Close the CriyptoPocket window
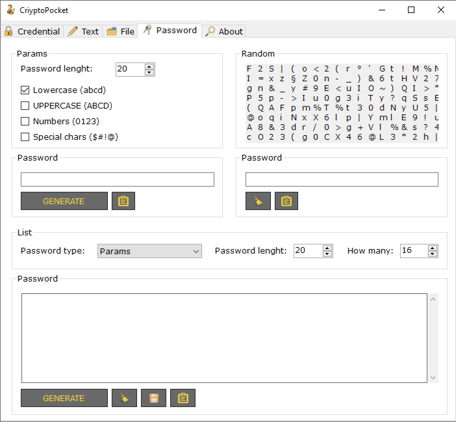The image size is (456, 422). [441, 10]
